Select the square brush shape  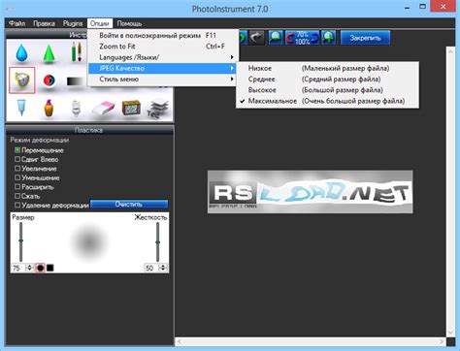click(x=50, y=268)
